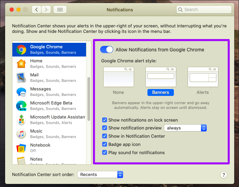Open the sort order 'Recents' dropdown
The height and width of the screenshot is (187, 239).
(100, 175)
